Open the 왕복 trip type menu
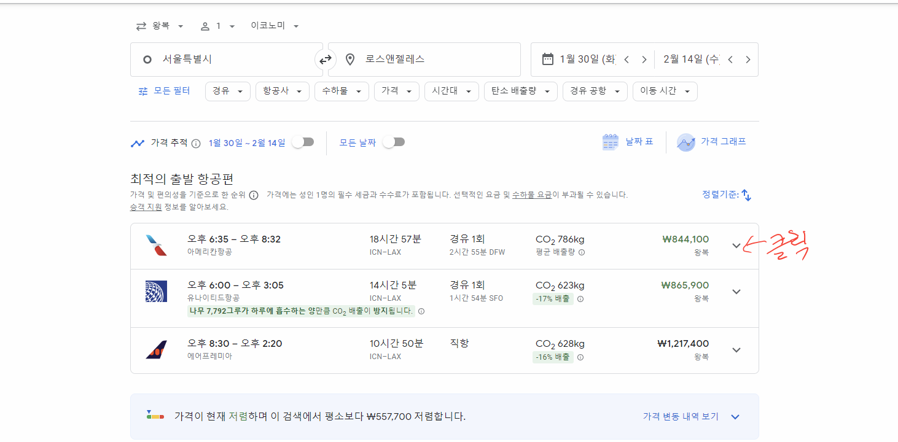 (161, 25)
